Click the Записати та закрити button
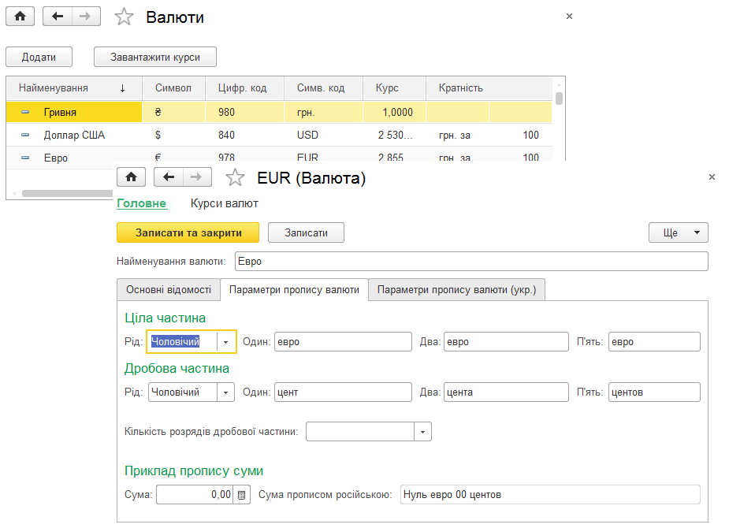 (x=188, y=232)
